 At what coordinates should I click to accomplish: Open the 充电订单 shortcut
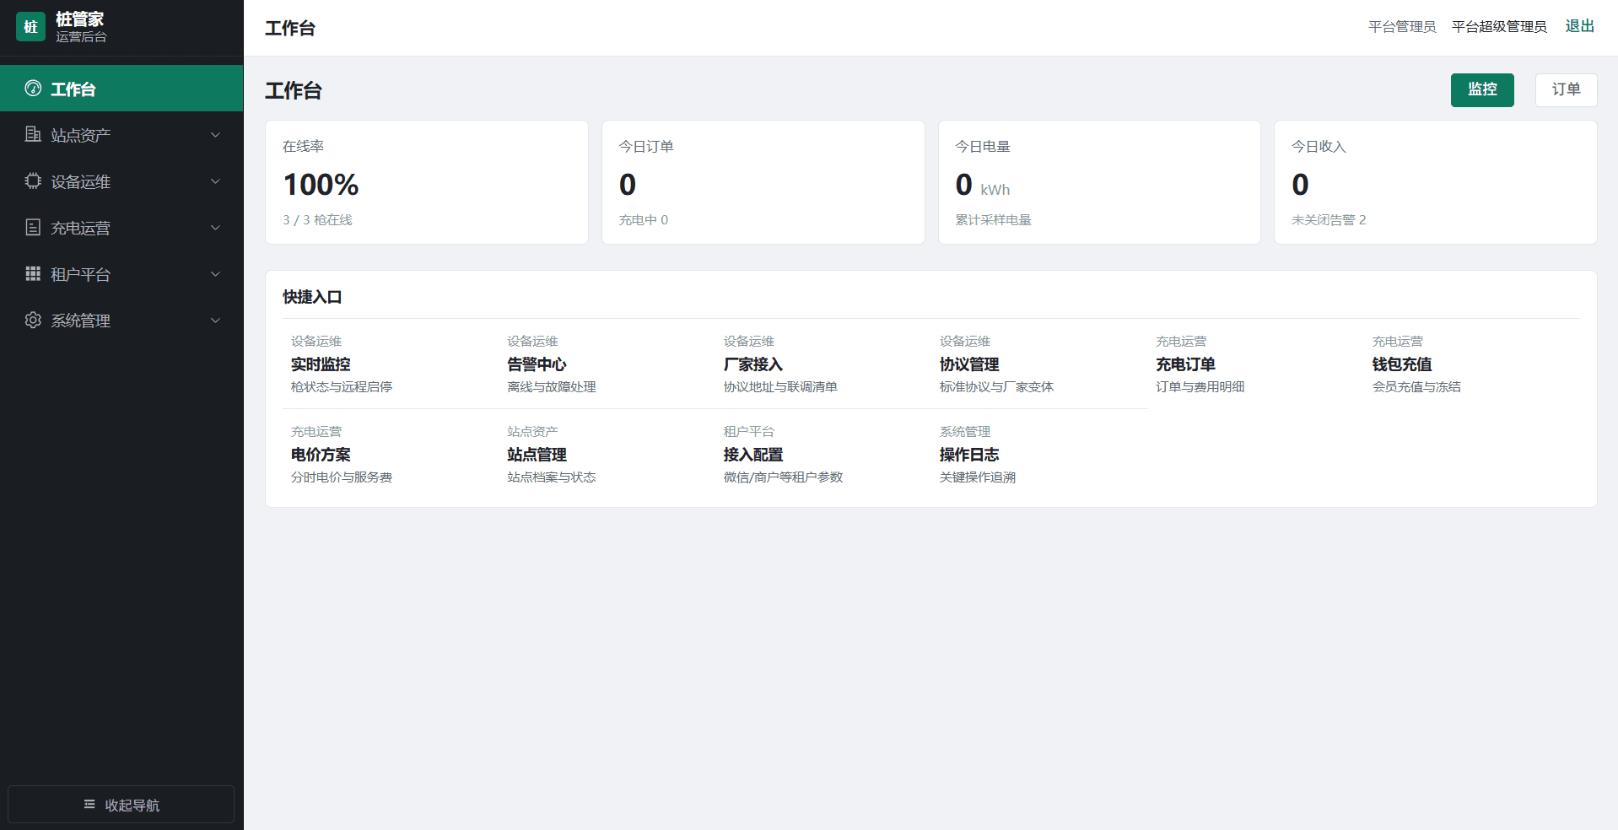1255,364
